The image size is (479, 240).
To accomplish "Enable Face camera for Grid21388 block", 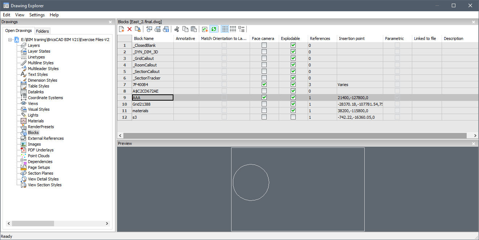I will coord(264,104).
